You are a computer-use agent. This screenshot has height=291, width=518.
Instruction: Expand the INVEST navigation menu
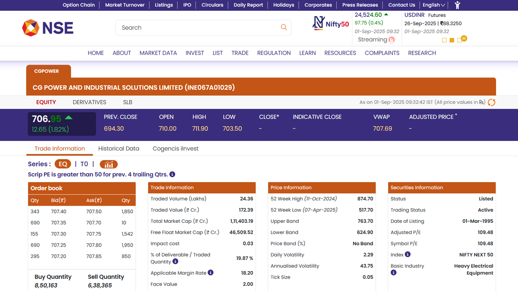coord(195,53)
